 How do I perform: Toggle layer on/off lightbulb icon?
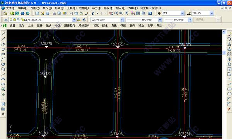point(11,19)
